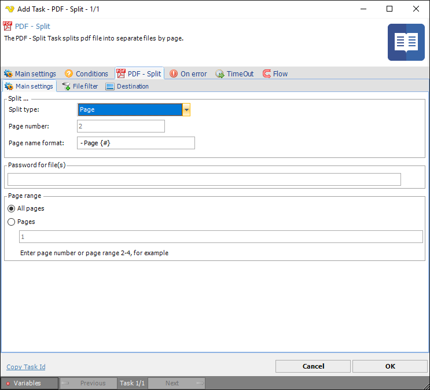
Task: Click the red Flow tab icon
Action: 267,74
